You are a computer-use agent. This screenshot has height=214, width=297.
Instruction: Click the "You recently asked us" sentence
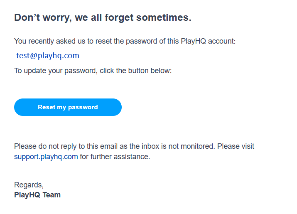pyautogui.click(x=125, y=41)
